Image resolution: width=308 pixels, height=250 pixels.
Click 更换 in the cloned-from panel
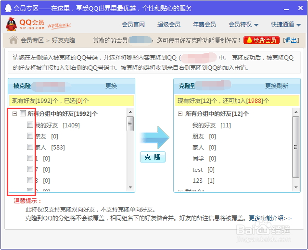click(x=111, y=86)
